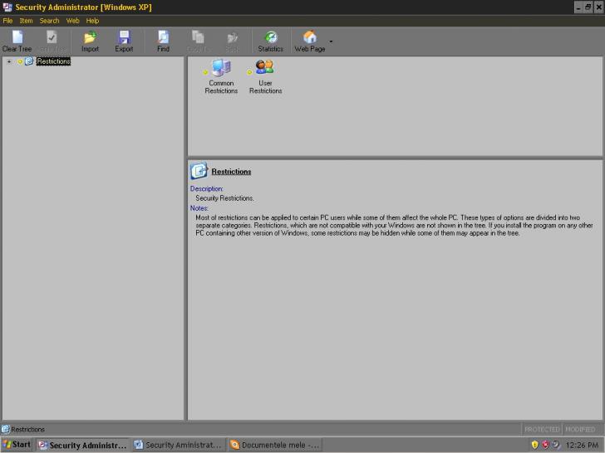
Task: Restore down the Security Administrator window
Action: pyautogui.click(x=588, y=7)
